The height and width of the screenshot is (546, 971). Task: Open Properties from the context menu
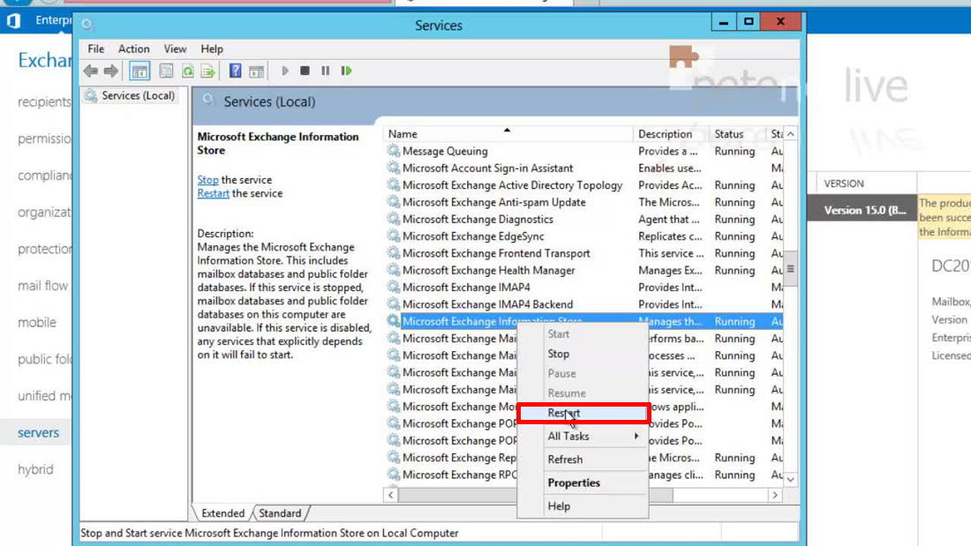pos(583,482)
